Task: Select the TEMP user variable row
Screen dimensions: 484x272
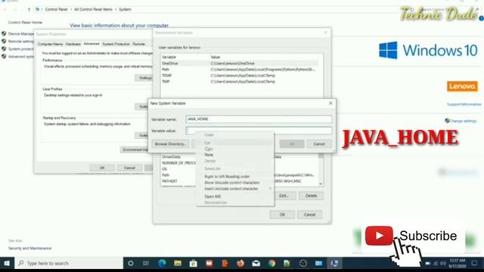Action: coord(239,76)
